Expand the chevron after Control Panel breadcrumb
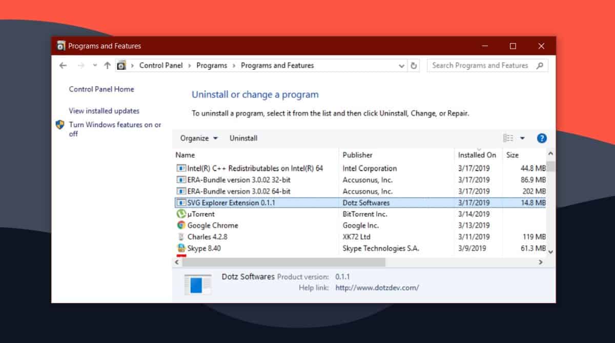Screen dimensions: 615x343 [190, 66]
